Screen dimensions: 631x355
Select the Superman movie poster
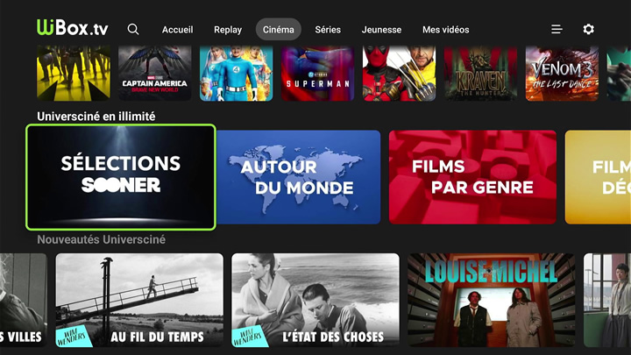coord(317,73)
